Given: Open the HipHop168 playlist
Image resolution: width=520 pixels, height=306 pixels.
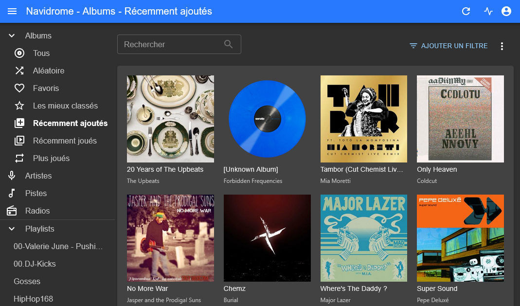Looking at the screenshot, I should click(x=33, y=299).
